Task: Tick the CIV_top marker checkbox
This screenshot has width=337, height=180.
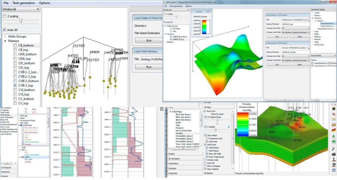Action: (15, 68)
